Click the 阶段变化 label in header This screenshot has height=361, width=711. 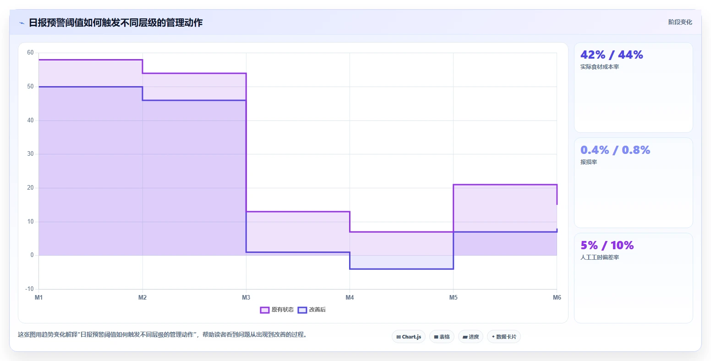pyautogui.click(x=680, y=22)
